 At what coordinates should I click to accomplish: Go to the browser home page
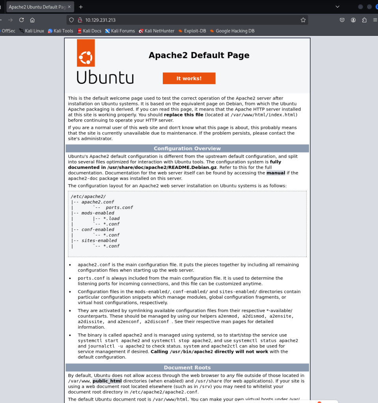point(32,20)
